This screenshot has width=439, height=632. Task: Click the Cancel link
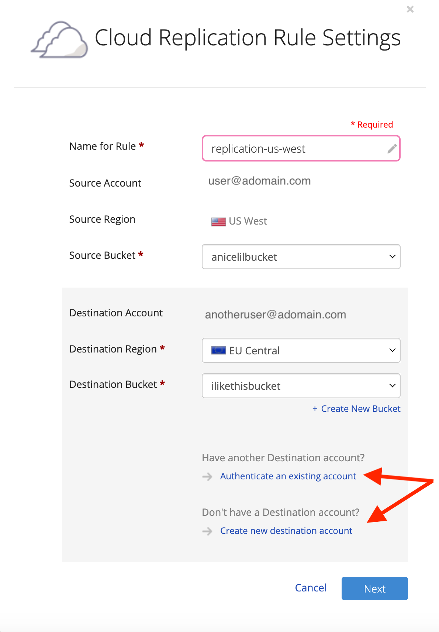click(x=311, y=588)
